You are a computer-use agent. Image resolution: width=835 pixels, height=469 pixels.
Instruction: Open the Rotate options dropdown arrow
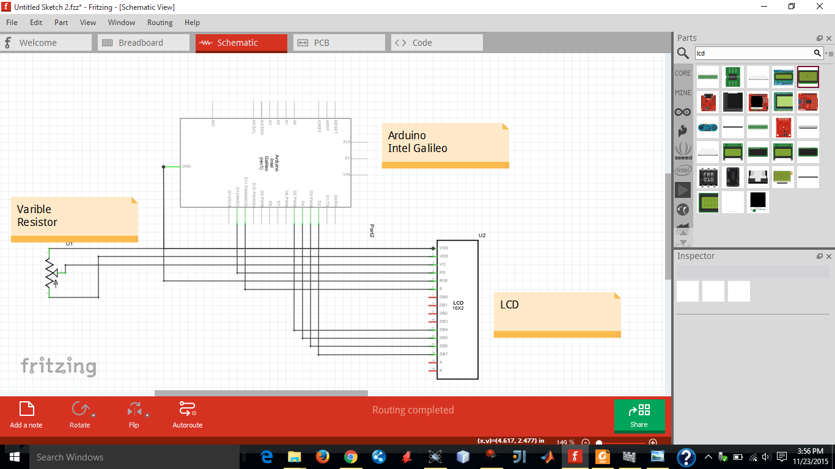point(93,415)
